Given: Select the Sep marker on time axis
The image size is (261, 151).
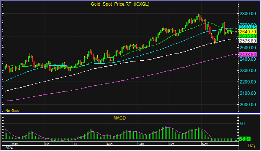Looking at the screenshot, I should click(141, 144).
